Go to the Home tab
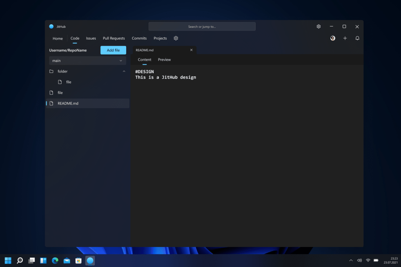Screen dimensions: 401x267 click(58, 38)
